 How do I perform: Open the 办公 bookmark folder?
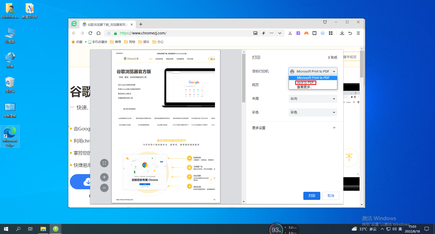click(x=158, y=42)
